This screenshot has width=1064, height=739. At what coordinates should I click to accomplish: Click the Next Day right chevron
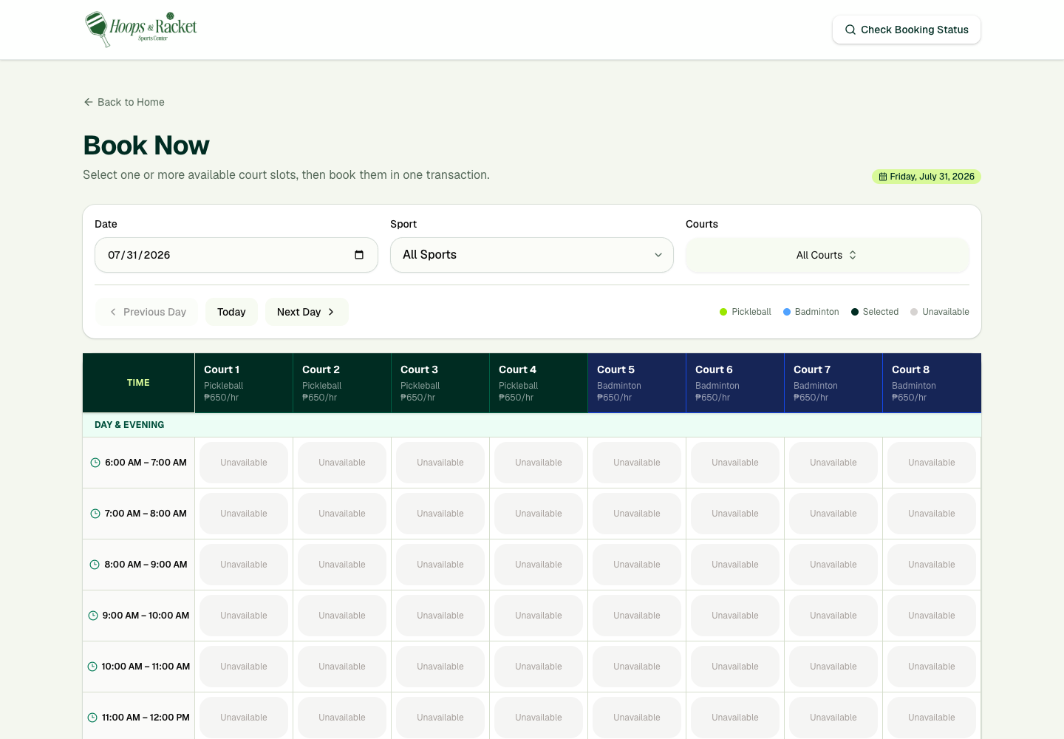331,312
